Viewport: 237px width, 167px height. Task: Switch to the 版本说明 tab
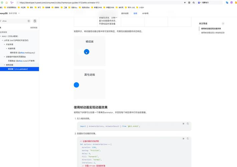click(x=125, y=13)
